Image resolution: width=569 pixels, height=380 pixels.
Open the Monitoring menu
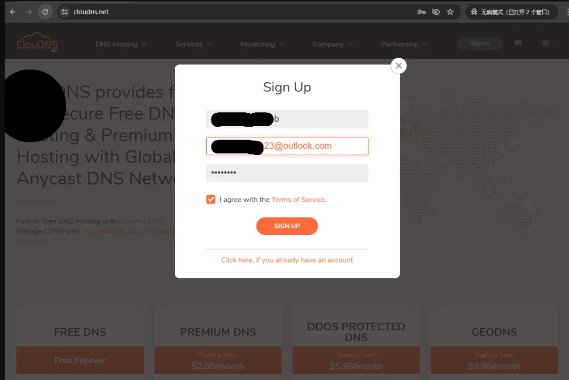pyautogui.click(x=262, y=45)
